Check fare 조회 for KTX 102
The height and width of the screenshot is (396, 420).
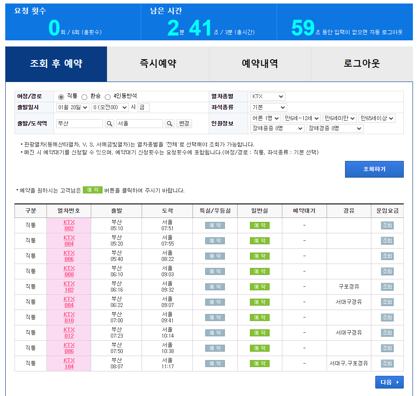(387, 287)
